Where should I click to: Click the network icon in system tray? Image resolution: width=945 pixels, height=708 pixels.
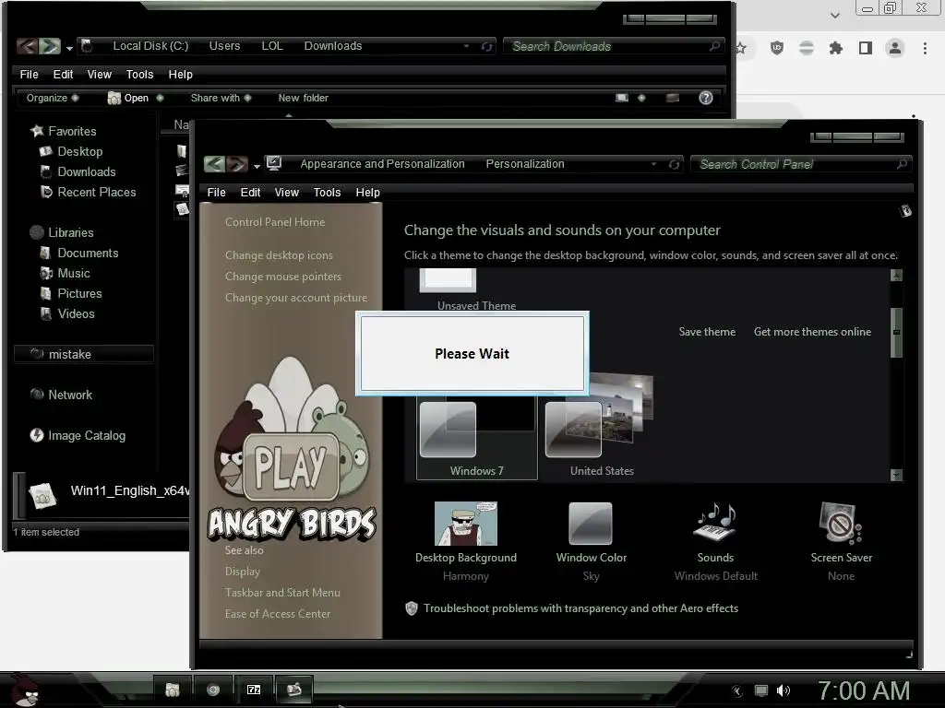761,690
